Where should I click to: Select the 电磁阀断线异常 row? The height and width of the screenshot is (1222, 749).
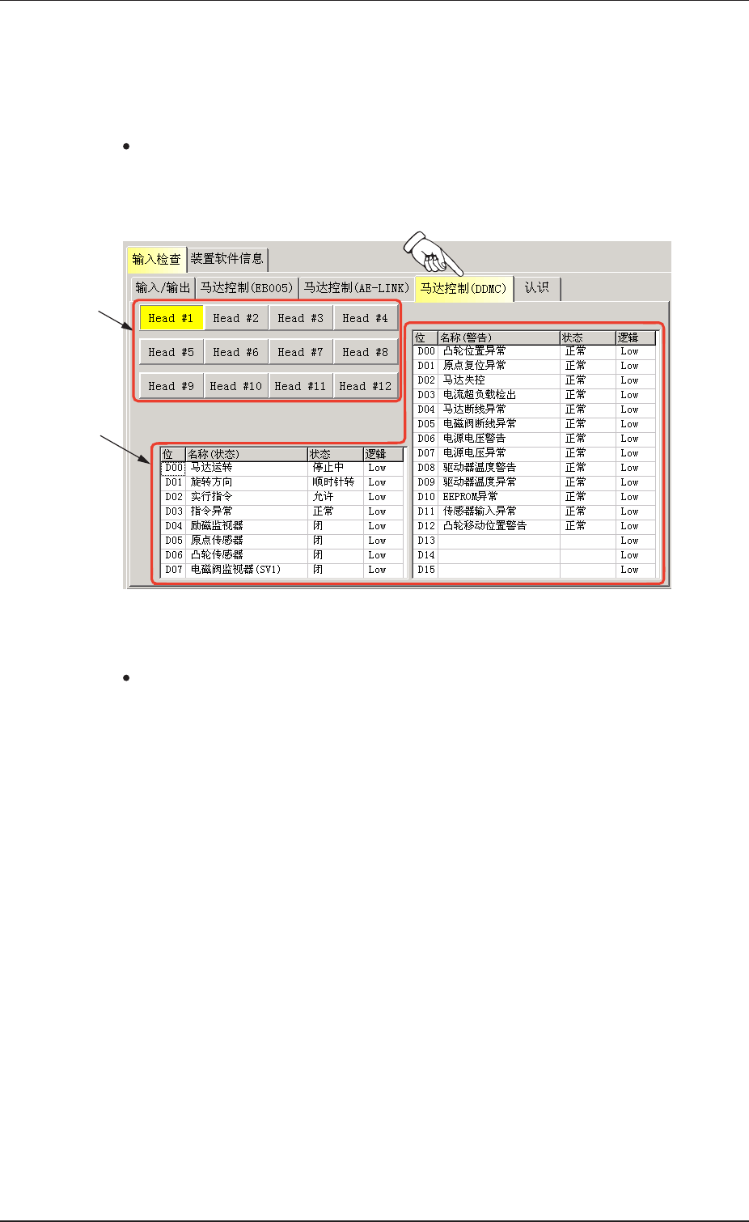coord(534,424)
